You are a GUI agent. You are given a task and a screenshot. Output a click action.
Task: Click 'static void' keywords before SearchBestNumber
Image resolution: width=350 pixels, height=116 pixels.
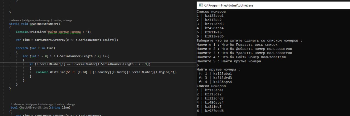point(18,24)
